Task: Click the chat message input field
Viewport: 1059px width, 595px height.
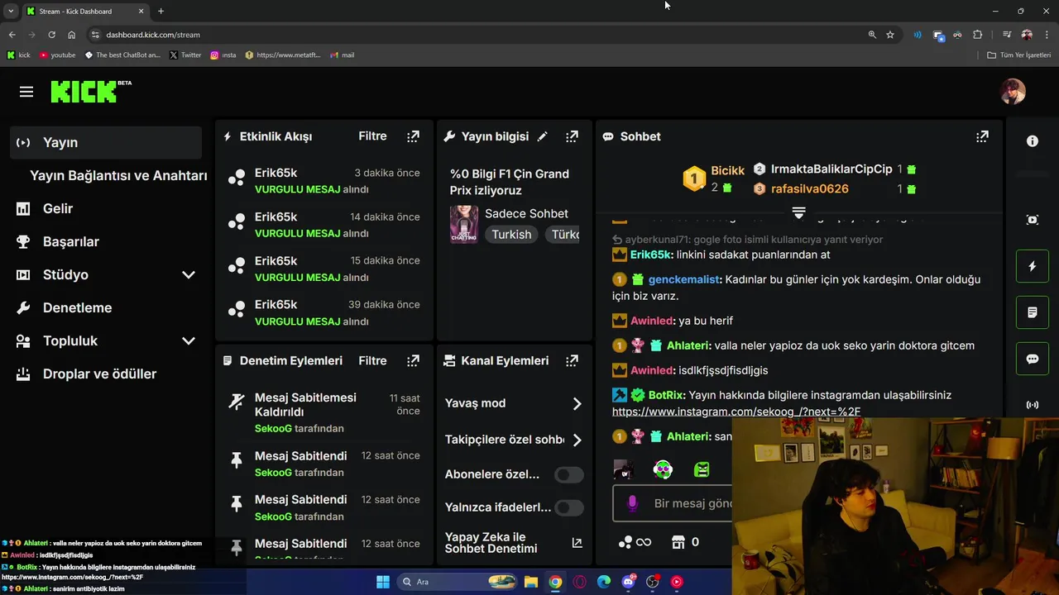Action: pos(672,503)
